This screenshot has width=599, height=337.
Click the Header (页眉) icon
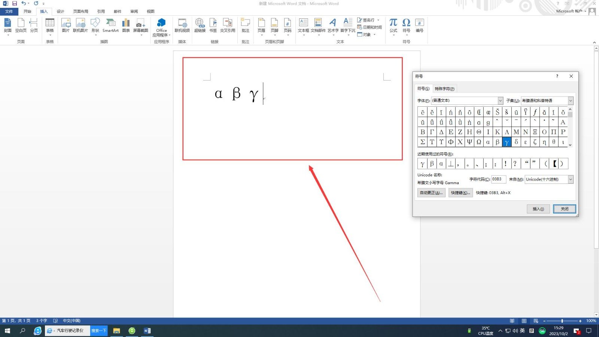[x=261, y=25]
